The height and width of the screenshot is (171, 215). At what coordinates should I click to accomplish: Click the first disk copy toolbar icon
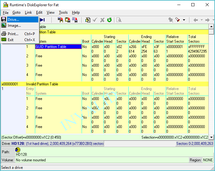click(60, 20)
